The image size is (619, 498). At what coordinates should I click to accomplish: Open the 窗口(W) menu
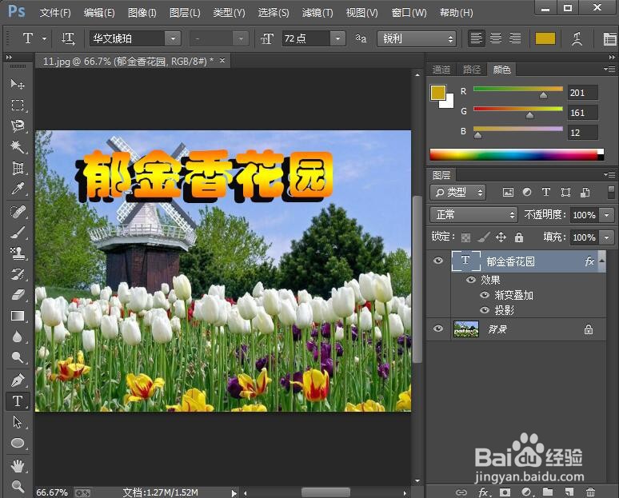pos(409,13)
